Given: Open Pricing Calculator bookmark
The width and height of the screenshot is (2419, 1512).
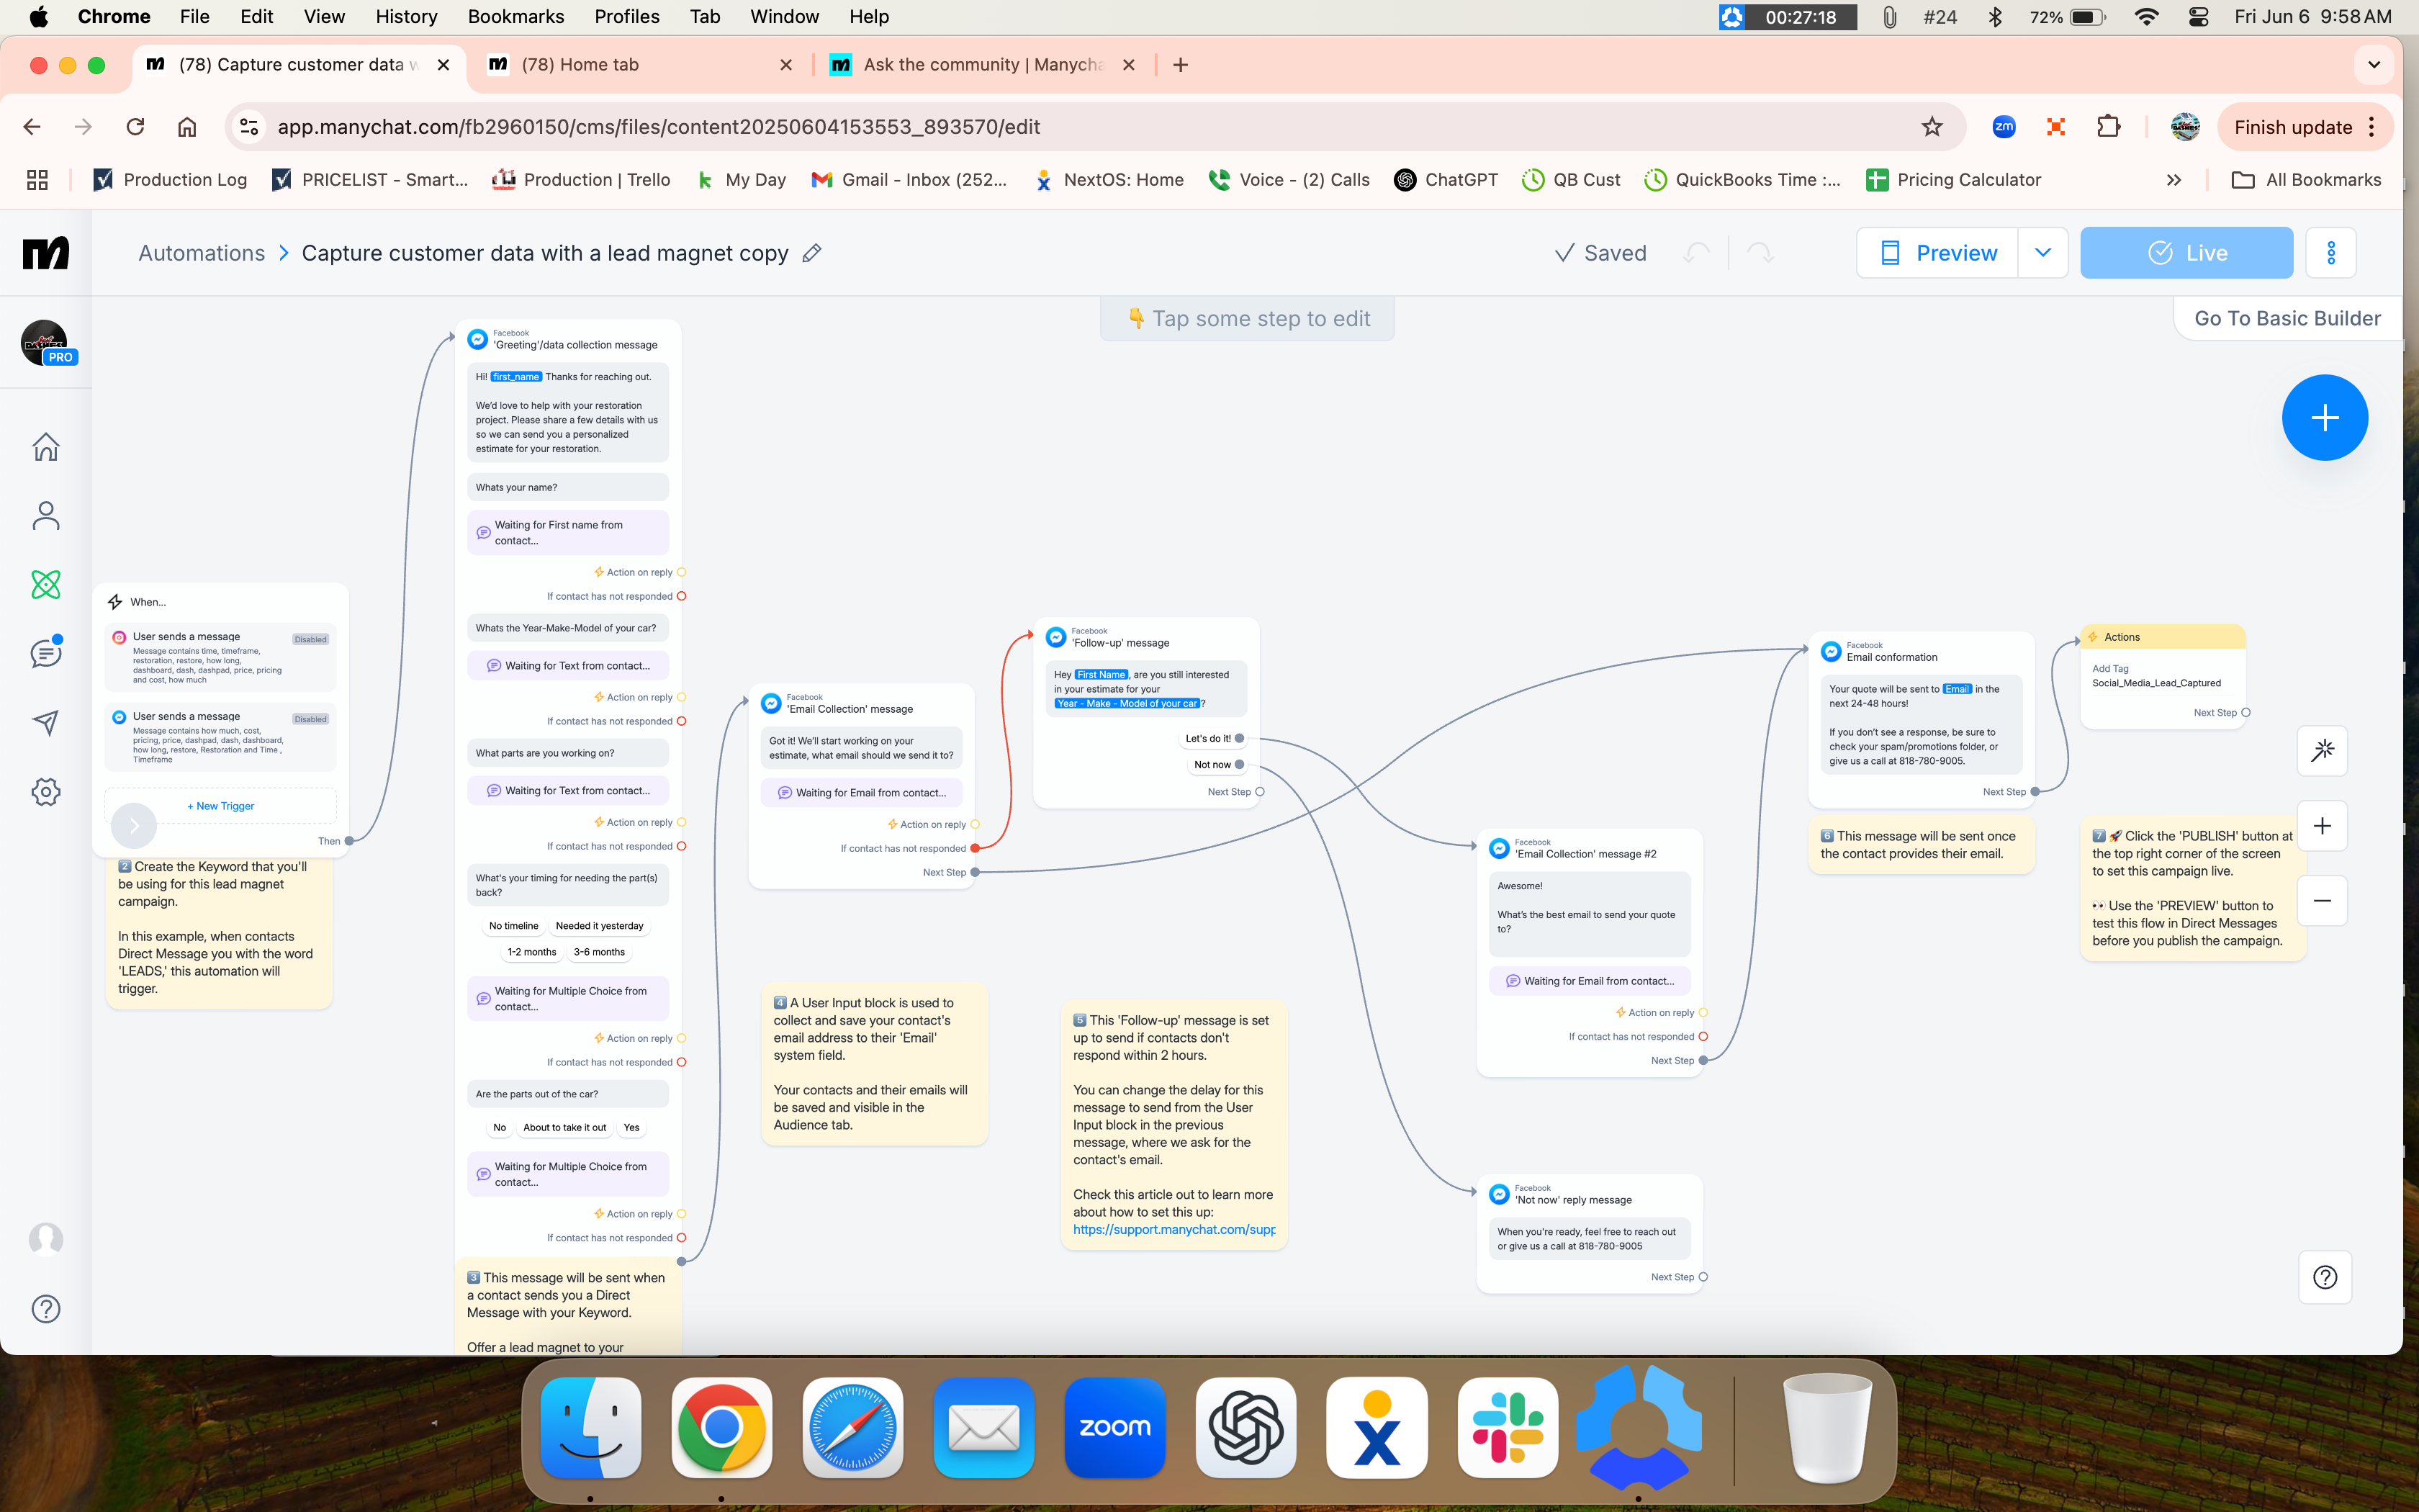Looking at the screenshot, I should pos(1953,180).
